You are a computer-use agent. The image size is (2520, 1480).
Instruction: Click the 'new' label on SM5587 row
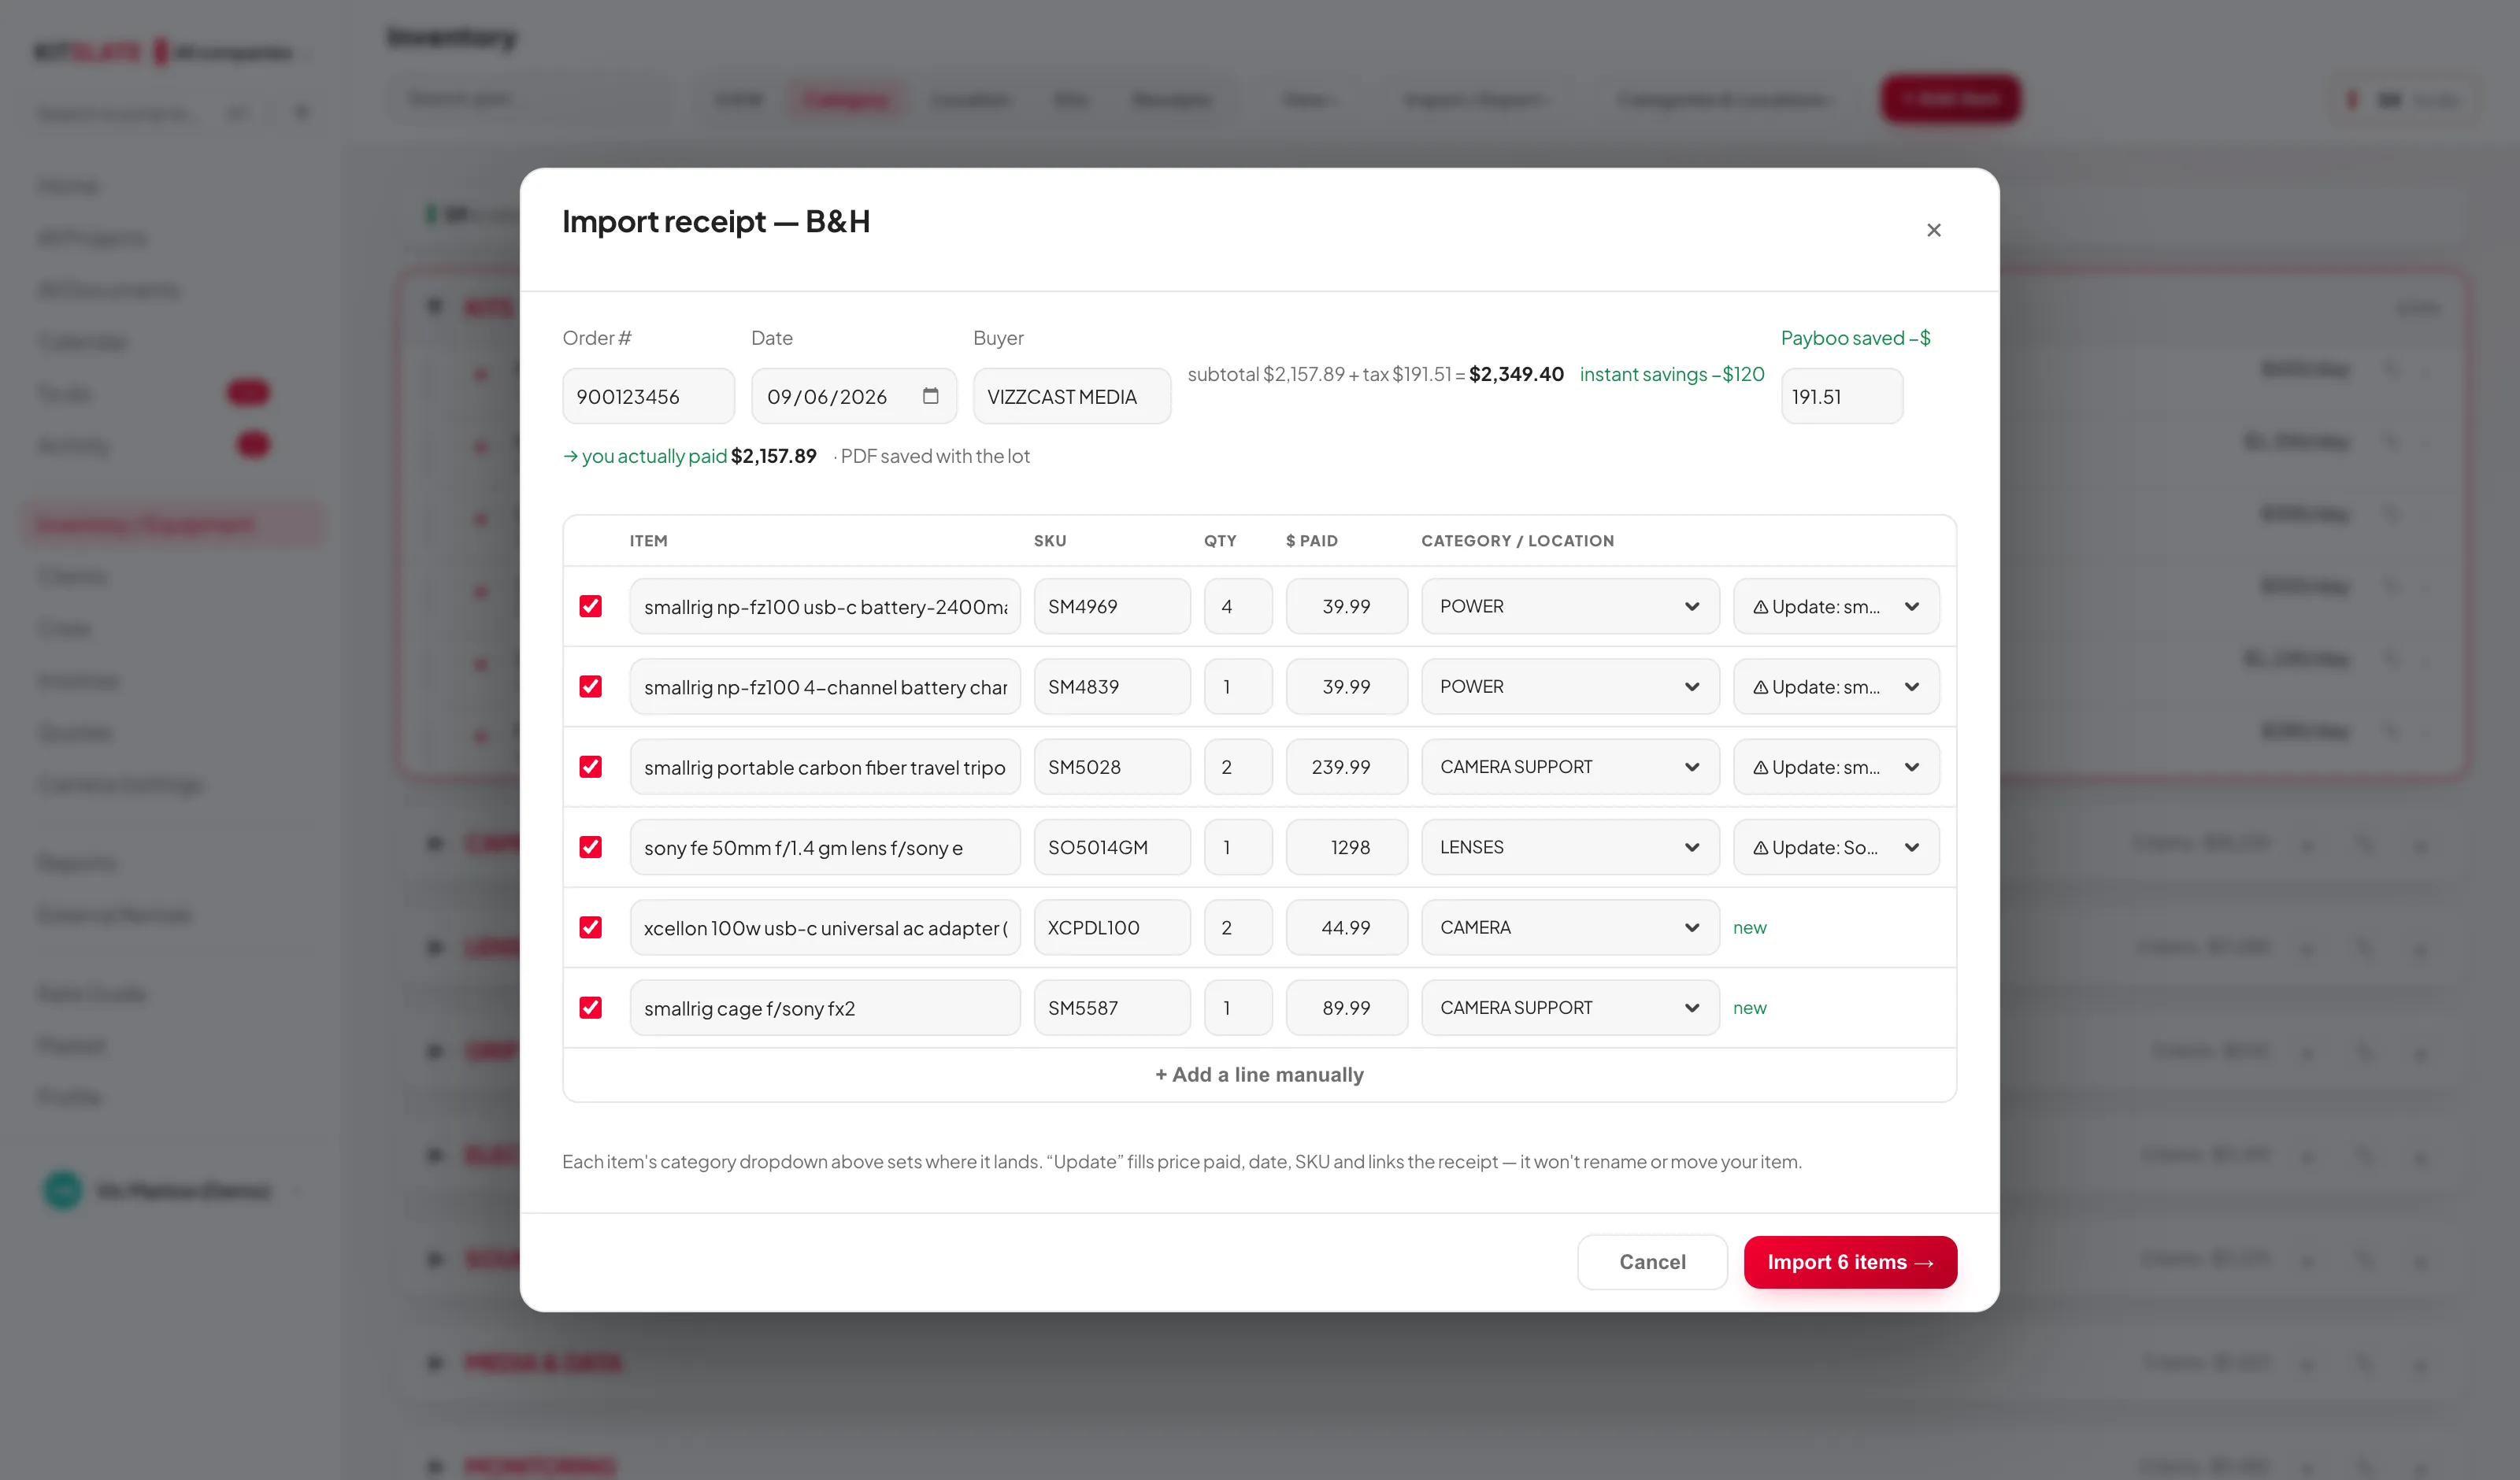[1749, 1007]
